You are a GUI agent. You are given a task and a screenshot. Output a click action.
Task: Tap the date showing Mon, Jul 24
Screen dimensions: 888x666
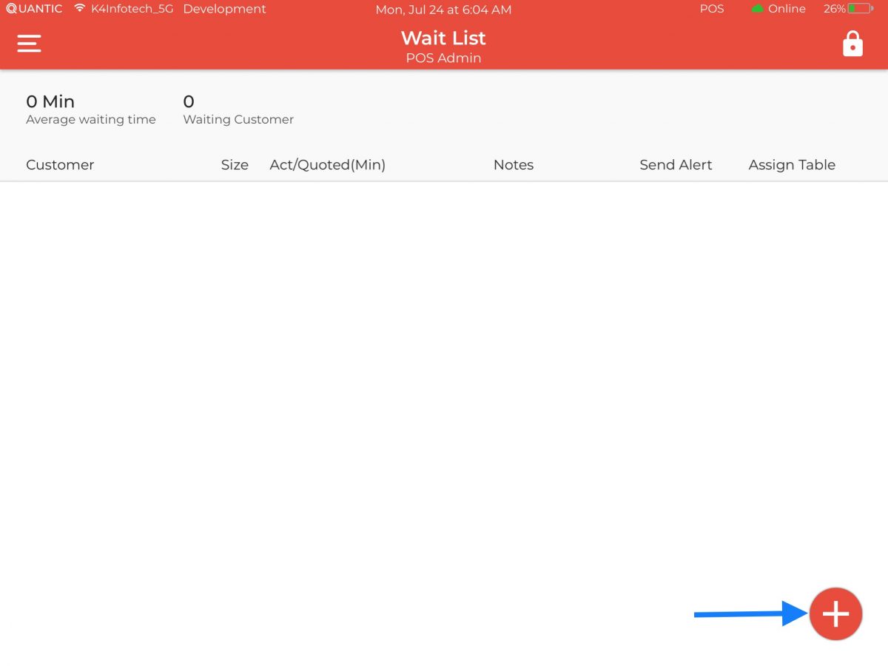(443, 10)
